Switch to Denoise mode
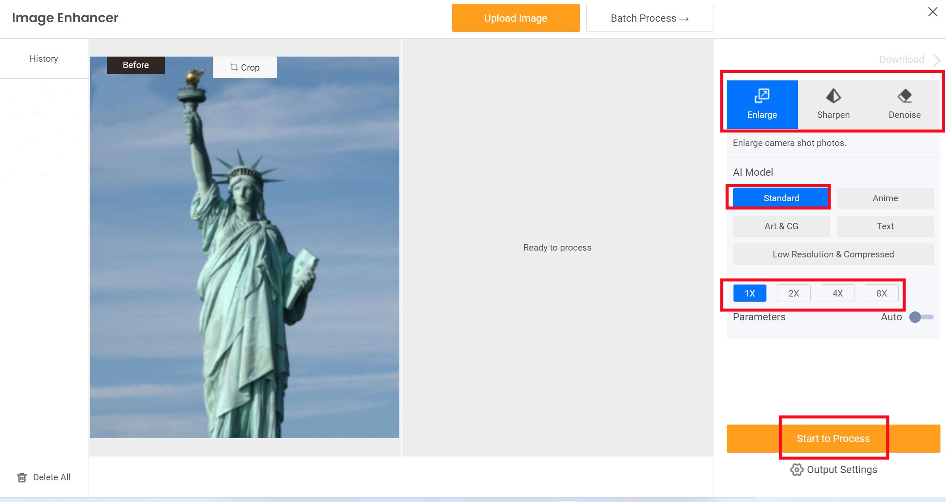The image size is (946, 502). [904, 105]
